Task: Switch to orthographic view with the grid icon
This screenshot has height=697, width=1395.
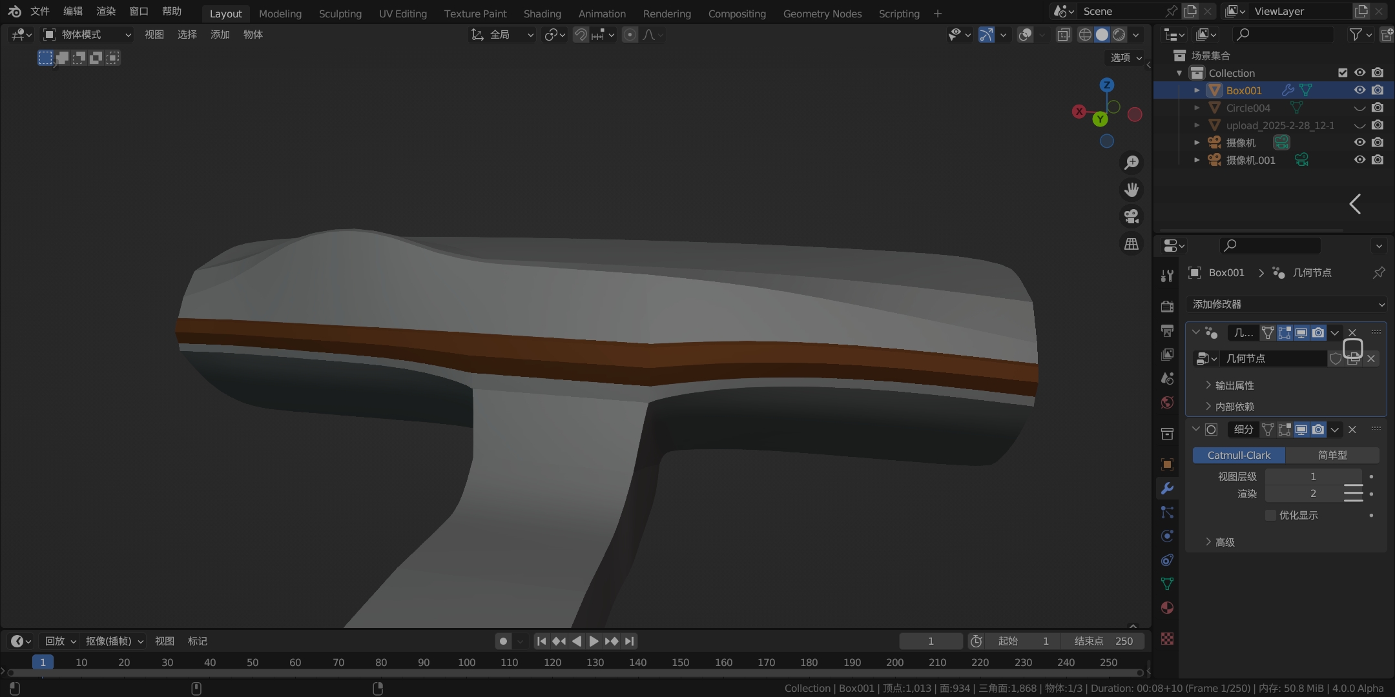Action: (1131, 244)
